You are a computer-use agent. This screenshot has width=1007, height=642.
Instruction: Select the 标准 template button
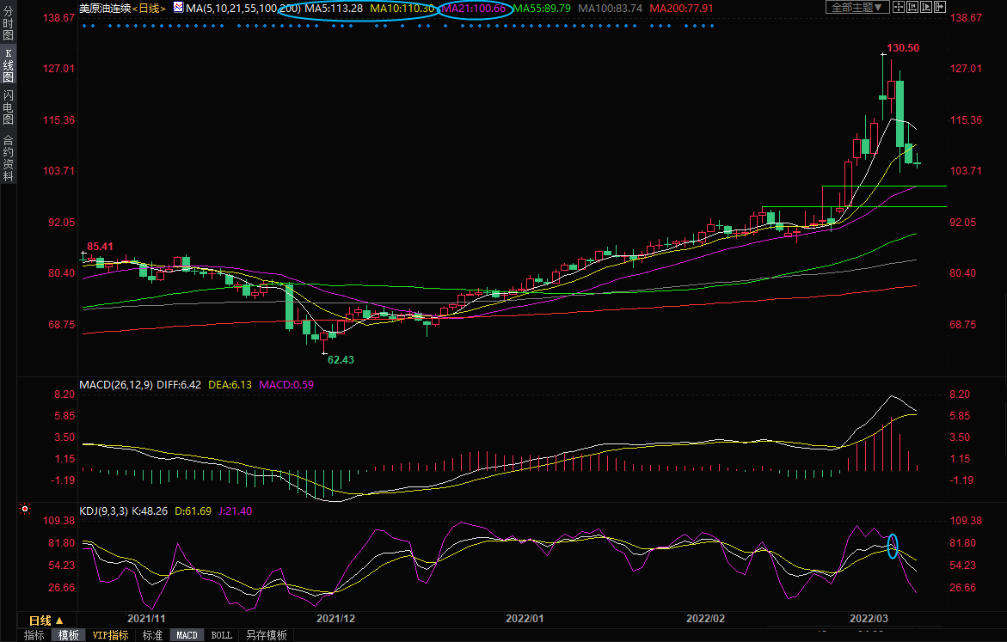point(152,636)
